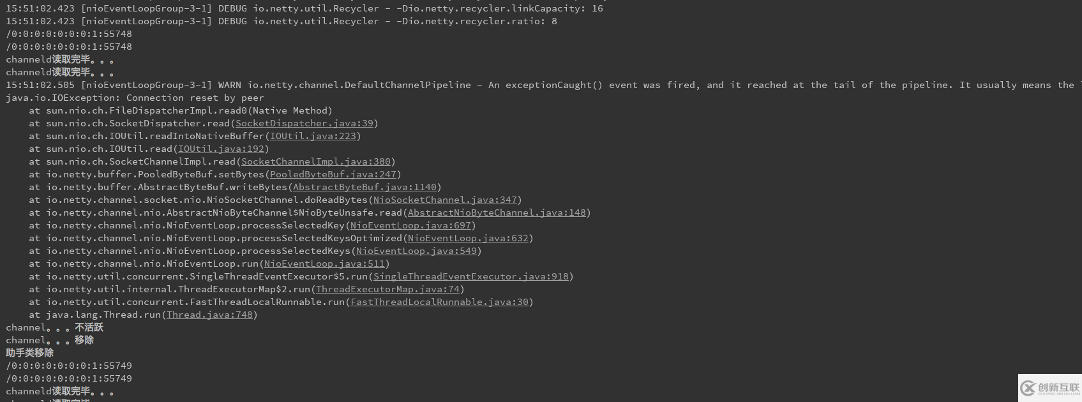This screenshot has height=402, width=1082.
Task: Go to AbstractNioByteChannel.java:148
Action: [497, 212]
